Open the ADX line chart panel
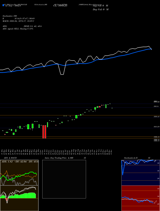The height and width of the screenshot is (211, 160). coord(19,173)
